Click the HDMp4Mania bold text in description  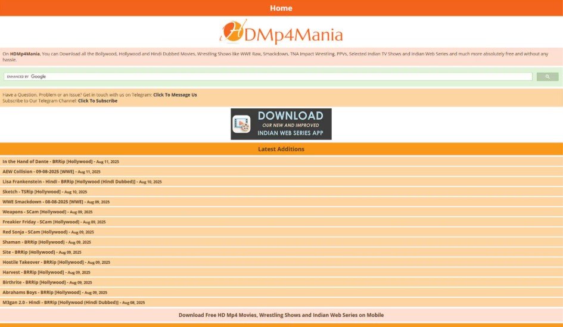[25, 54]
